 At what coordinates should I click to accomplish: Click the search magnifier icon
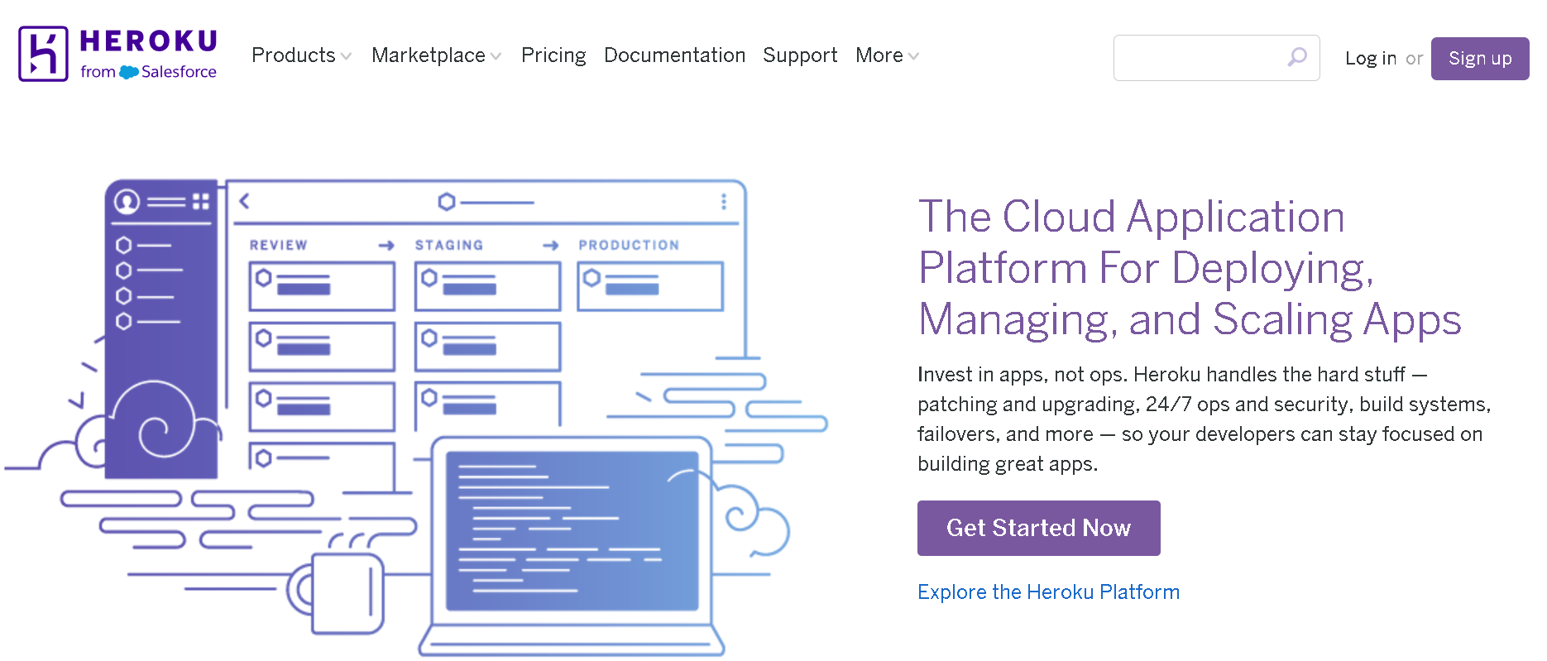pos(1297,57)
